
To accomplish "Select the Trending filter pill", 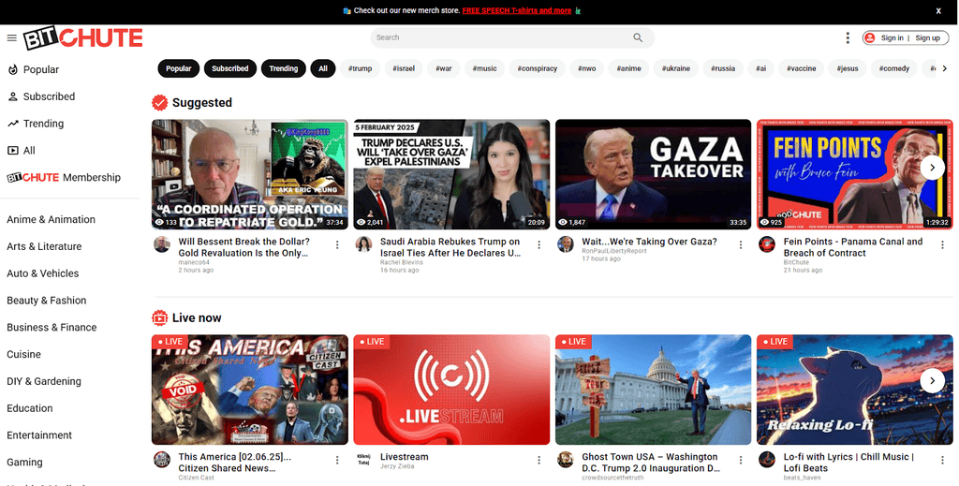I will click(x=284, y=68).
